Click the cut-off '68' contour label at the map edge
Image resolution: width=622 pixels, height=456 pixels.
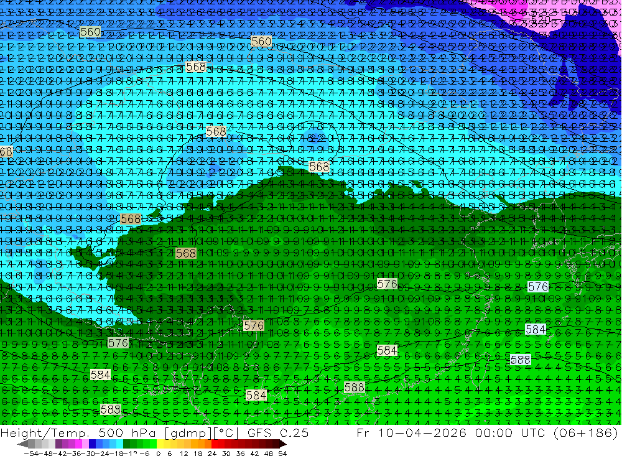6,152
